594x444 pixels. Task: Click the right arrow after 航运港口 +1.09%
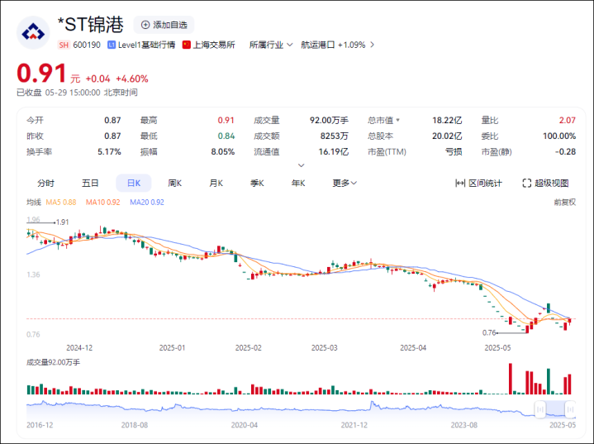[372, 45]
